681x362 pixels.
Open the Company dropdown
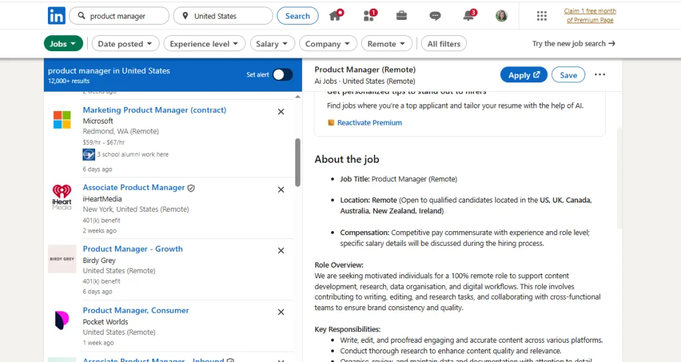point(327,43)
